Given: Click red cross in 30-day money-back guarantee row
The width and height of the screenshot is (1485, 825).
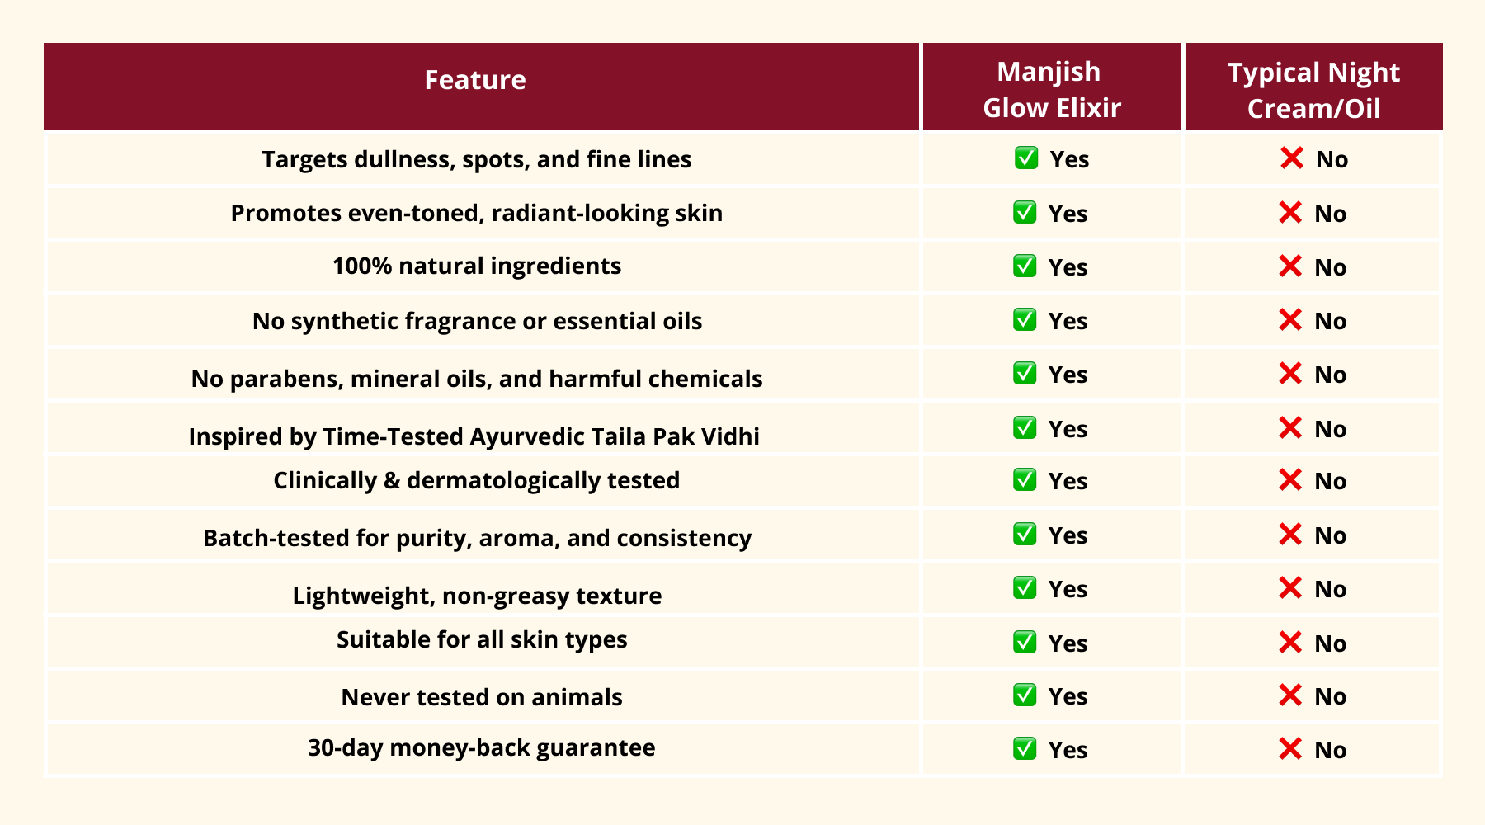Looking at the screenshot, I should (1290, 748).
